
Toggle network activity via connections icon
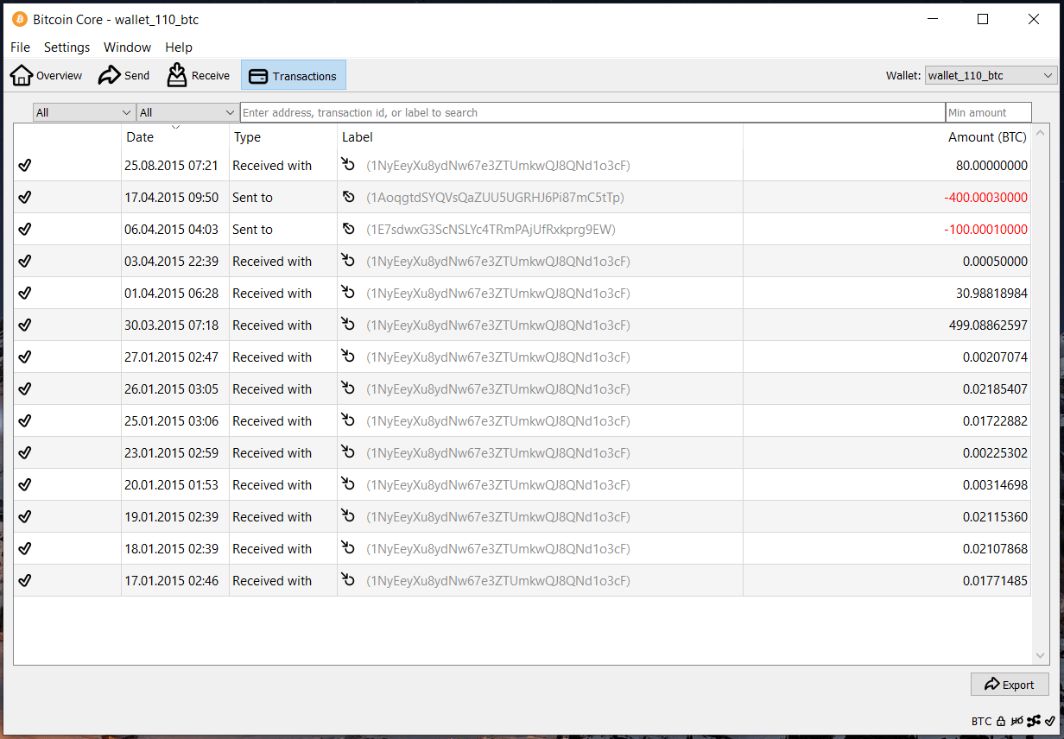tap(1034, 721)
